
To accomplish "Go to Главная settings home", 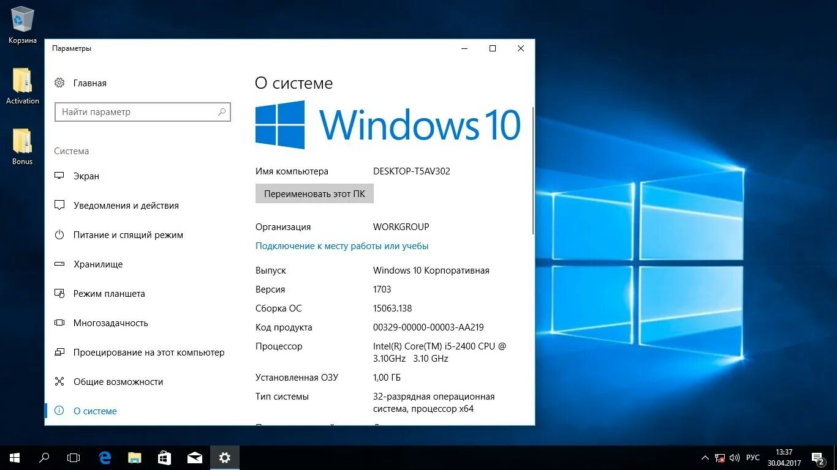I will pyautogui.click(x=90, y=83).
